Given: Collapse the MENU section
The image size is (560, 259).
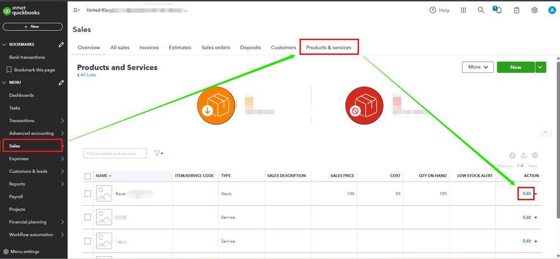Looking at the screenshot, I should coord(4,82).
